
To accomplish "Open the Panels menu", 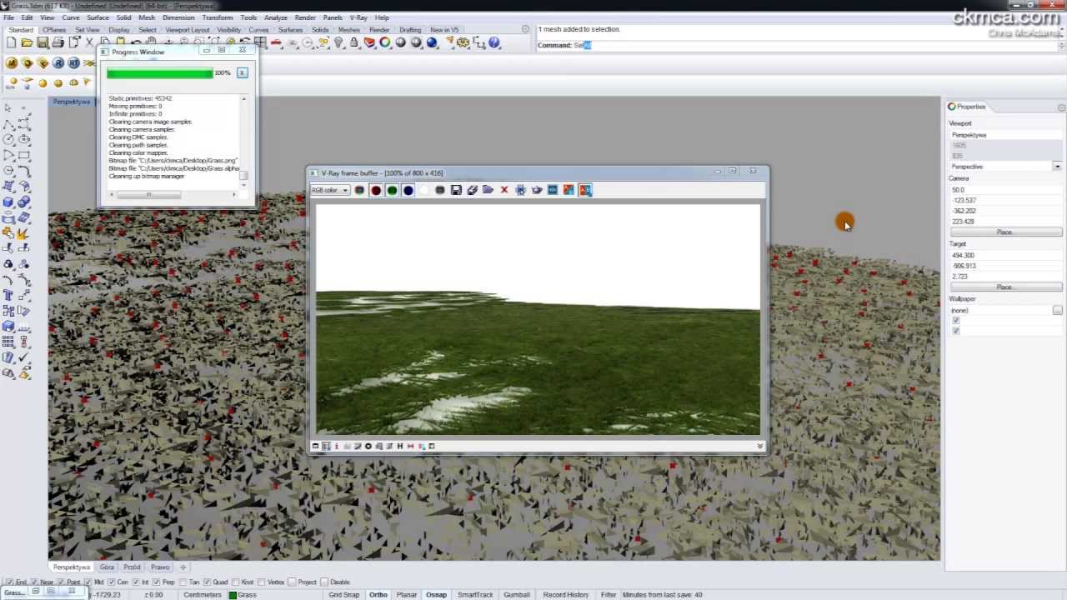I will pyautogui.click(x=333, y=17).
